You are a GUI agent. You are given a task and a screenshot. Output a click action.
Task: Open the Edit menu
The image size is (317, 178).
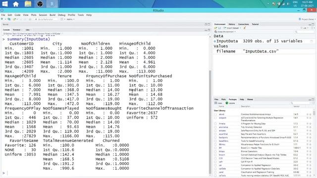coord(10,15)
